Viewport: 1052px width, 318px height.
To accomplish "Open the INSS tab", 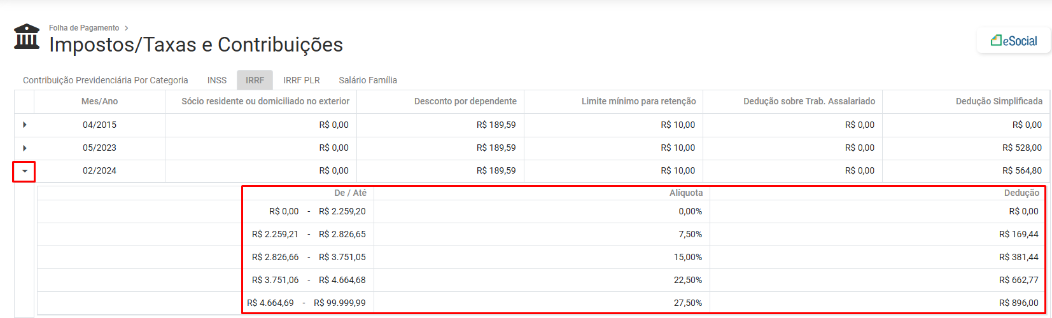I will [x=217, y=80].
